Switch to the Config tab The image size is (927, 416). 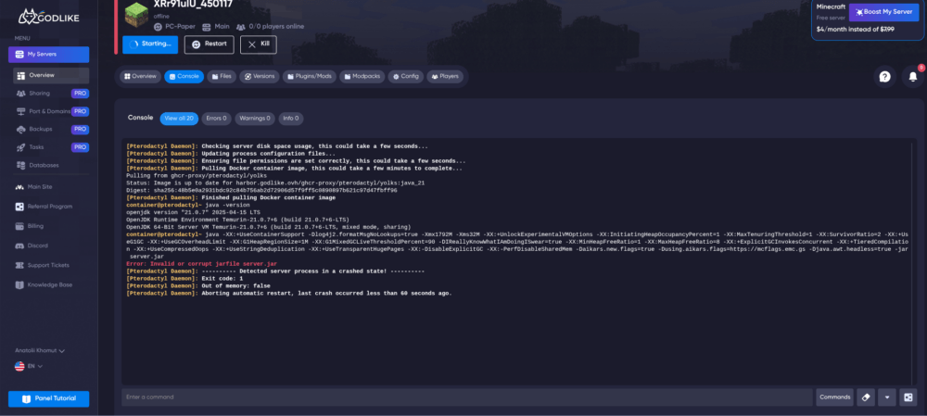click(x=406, y=76)
